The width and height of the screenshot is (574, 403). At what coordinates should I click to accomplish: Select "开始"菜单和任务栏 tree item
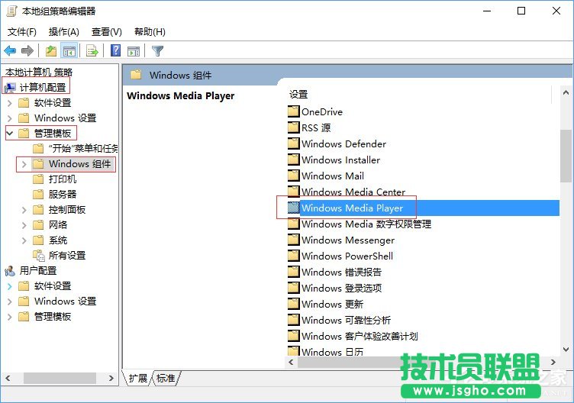pyautogui.click(x=76, y=149)
